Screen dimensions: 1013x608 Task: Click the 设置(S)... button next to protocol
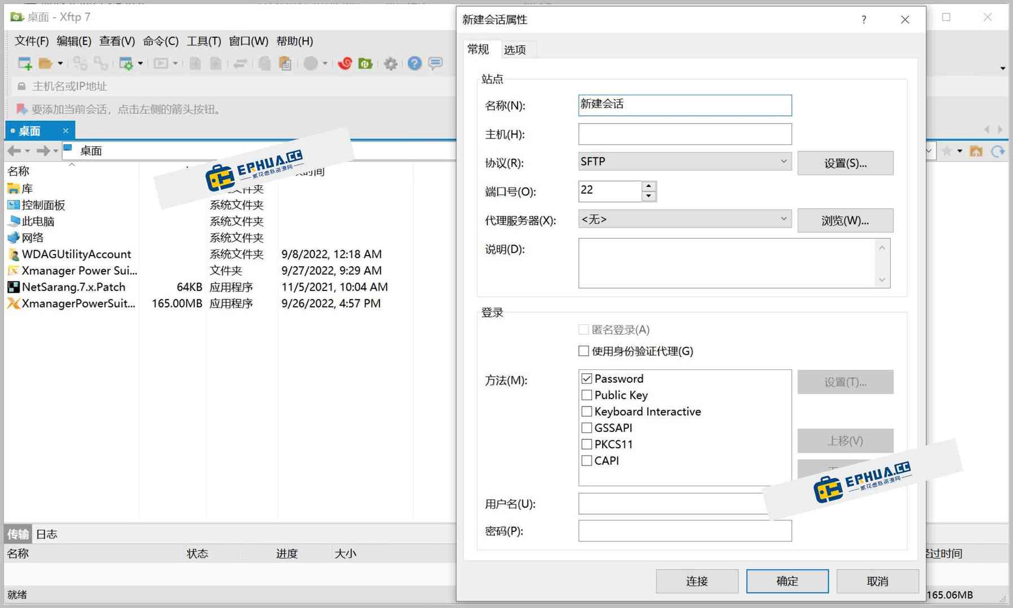pos(845,163)
